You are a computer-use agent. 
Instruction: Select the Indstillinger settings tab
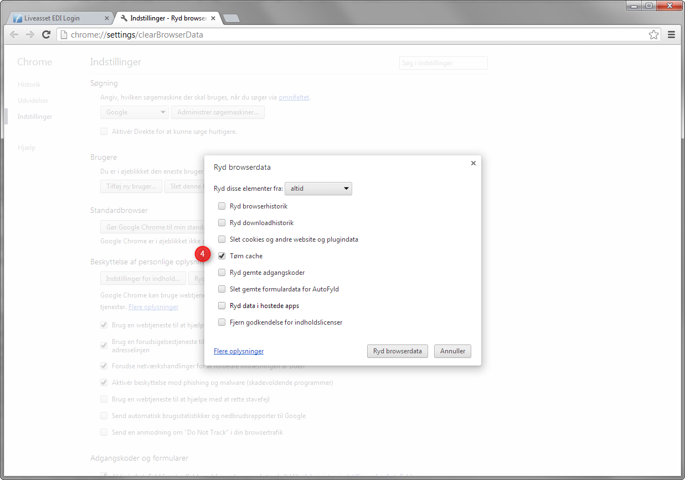(x=163, y=18)
